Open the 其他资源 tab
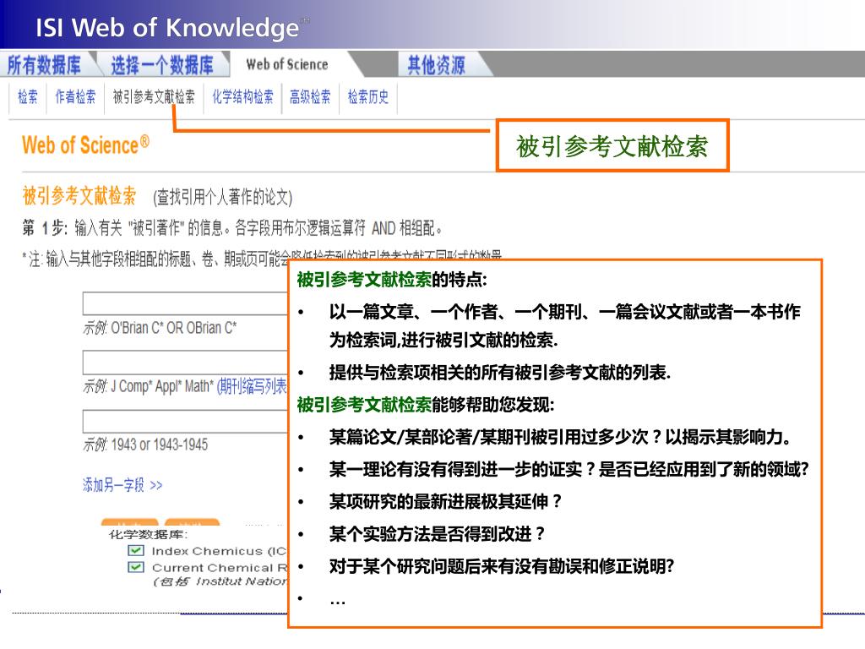Viewport: 865px width, 649px height. tap(436, 65)
